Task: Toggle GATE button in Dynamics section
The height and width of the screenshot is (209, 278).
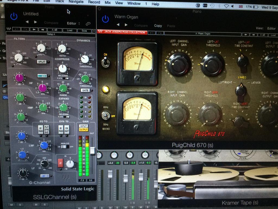Action: (85, 90)
